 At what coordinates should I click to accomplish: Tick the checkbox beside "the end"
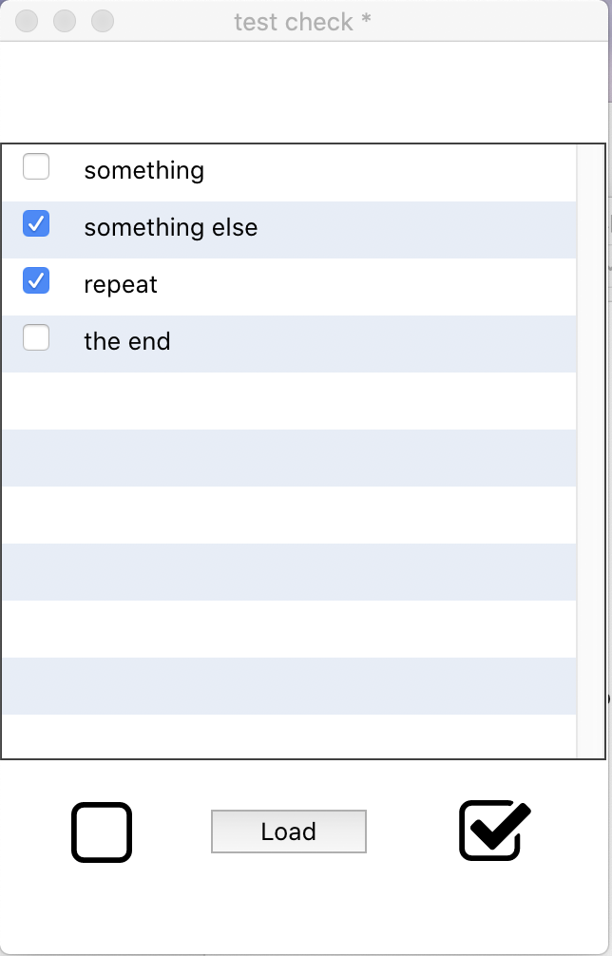tap(36, 338)
